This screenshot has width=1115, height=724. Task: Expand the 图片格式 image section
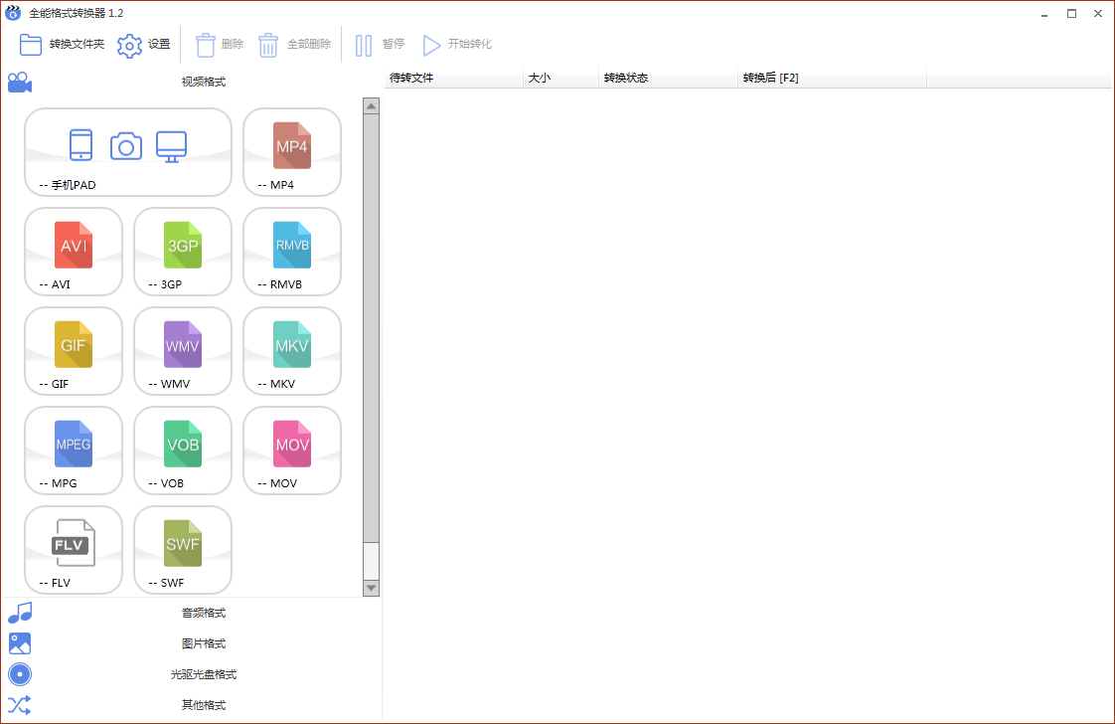coord(203,643)
